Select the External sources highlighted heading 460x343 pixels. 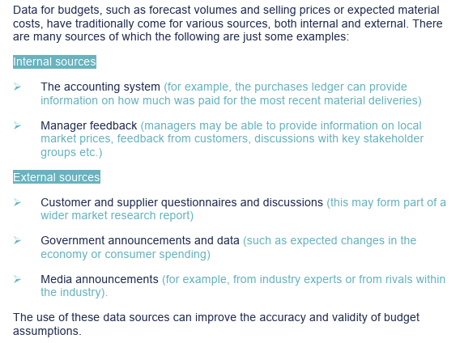57,177
